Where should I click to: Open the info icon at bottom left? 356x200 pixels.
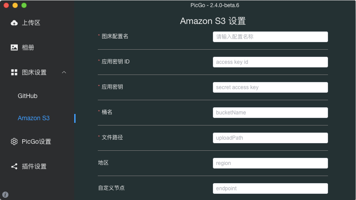point(5,195)
